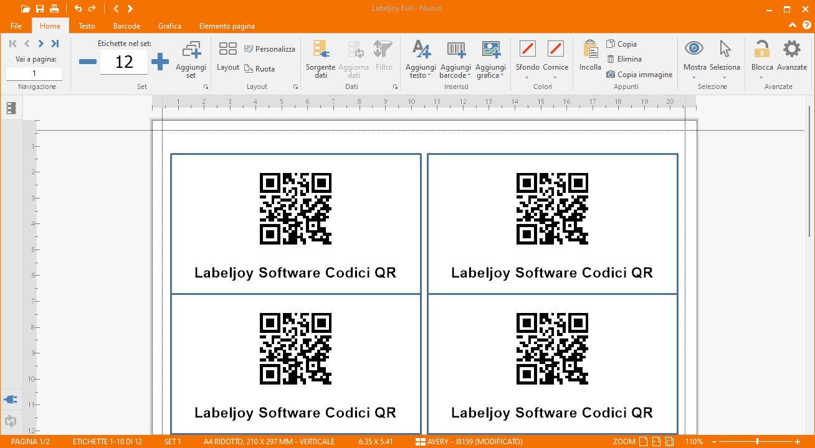Toggle the Mostra eye icon
The image size is (815, 448).
coord(694,49)
